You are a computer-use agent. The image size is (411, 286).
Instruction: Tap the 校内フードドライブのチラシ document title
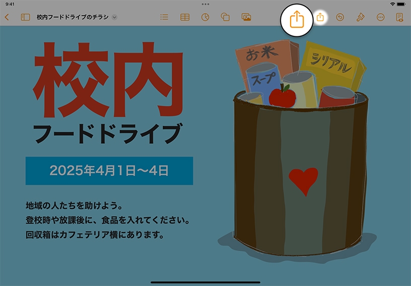coord(73,17)
